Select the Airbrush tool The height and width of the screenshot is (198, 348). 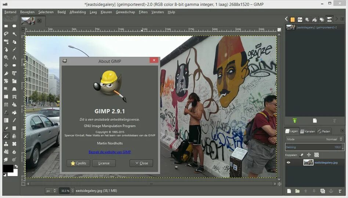tap(6, 136)
